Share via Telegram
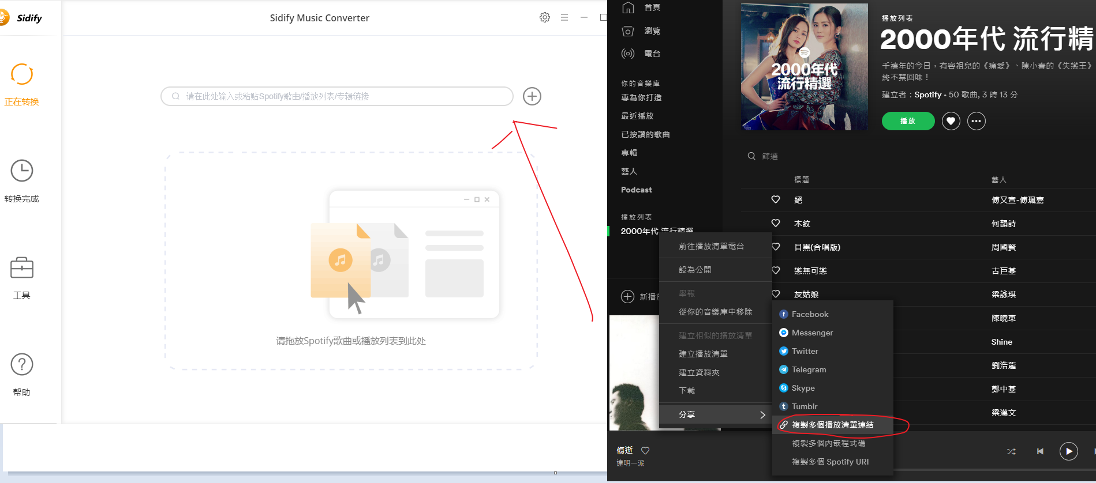1096x483 pixels. (x=833, y=369)
